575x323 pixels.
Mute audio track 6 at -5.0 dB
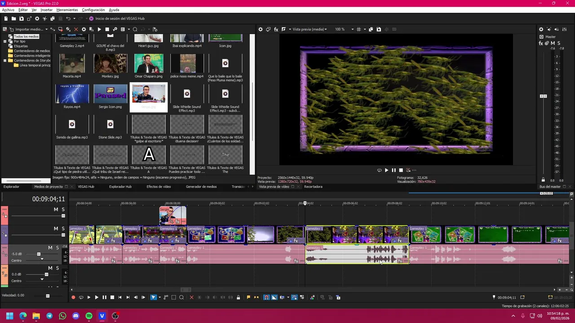pyautogui.click(x=50, y=248)
